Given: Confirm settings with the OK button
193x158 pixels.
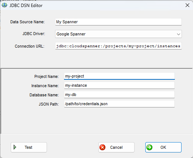Looking at the screenshot, I should (163, 147).
